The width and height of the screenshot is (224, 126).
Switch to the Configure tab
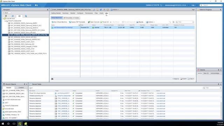click(x=80, y=13)
